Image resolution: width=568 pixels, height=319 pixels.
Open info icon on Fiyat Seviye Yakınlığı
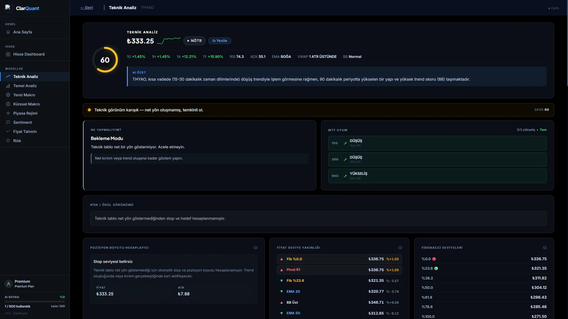coord(400,248)
